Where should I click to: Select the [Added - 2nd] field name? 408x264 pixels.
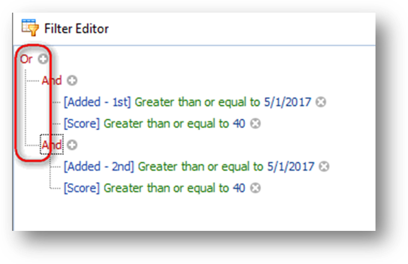(x=99, y=166)
